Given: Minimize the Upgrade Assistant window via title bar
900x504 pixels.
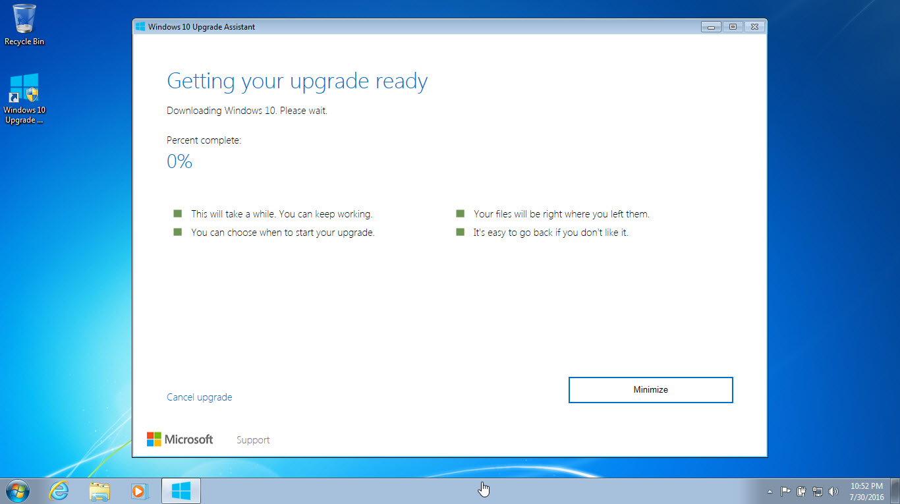Looking at the screenshot, I should [711, 27].
